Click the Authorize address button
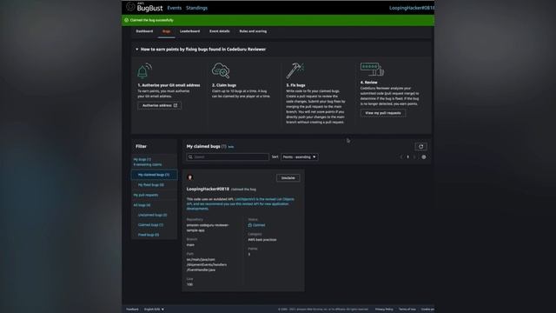This screenshot has height=313, width=556. tap(159, 105)
